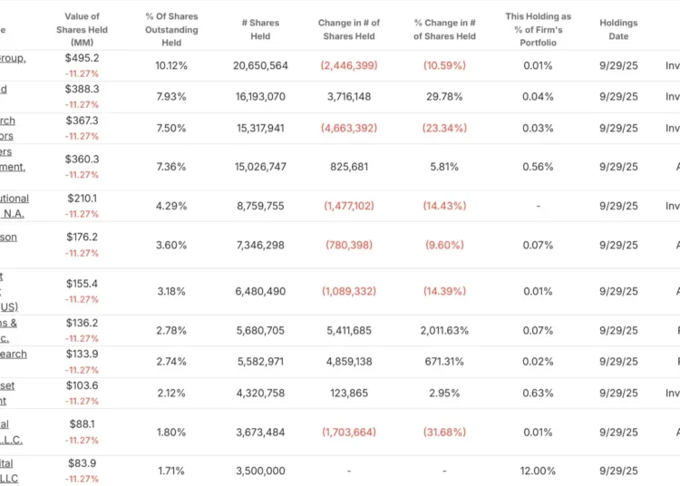
Task: Click the 3,500,000 shares held cell
Action: 260,471
